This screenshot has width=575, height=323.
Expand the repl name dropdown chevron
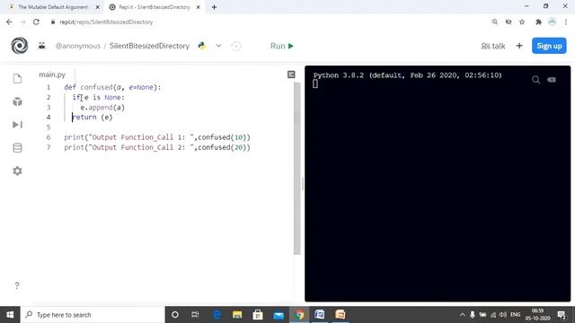[218, 46]
